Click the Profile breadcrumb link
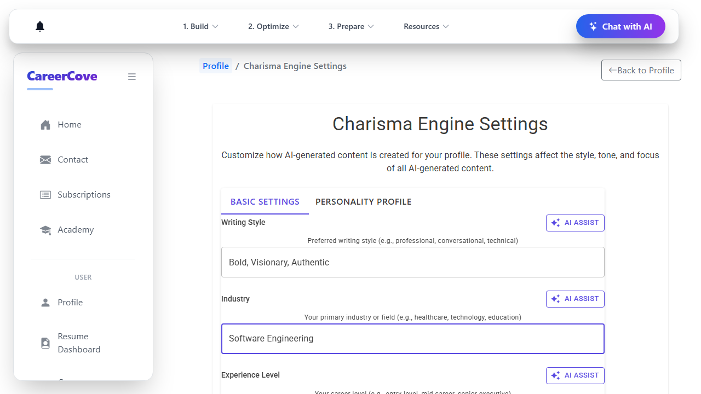701x394 pixels. pyautogui.click(x=216, y=66)
